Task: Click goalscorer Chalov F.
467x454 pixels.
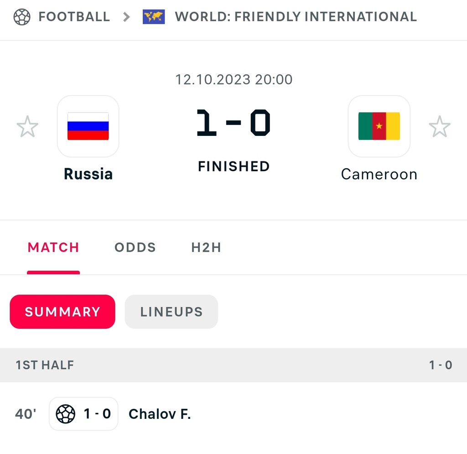Action: pos(160,414)
